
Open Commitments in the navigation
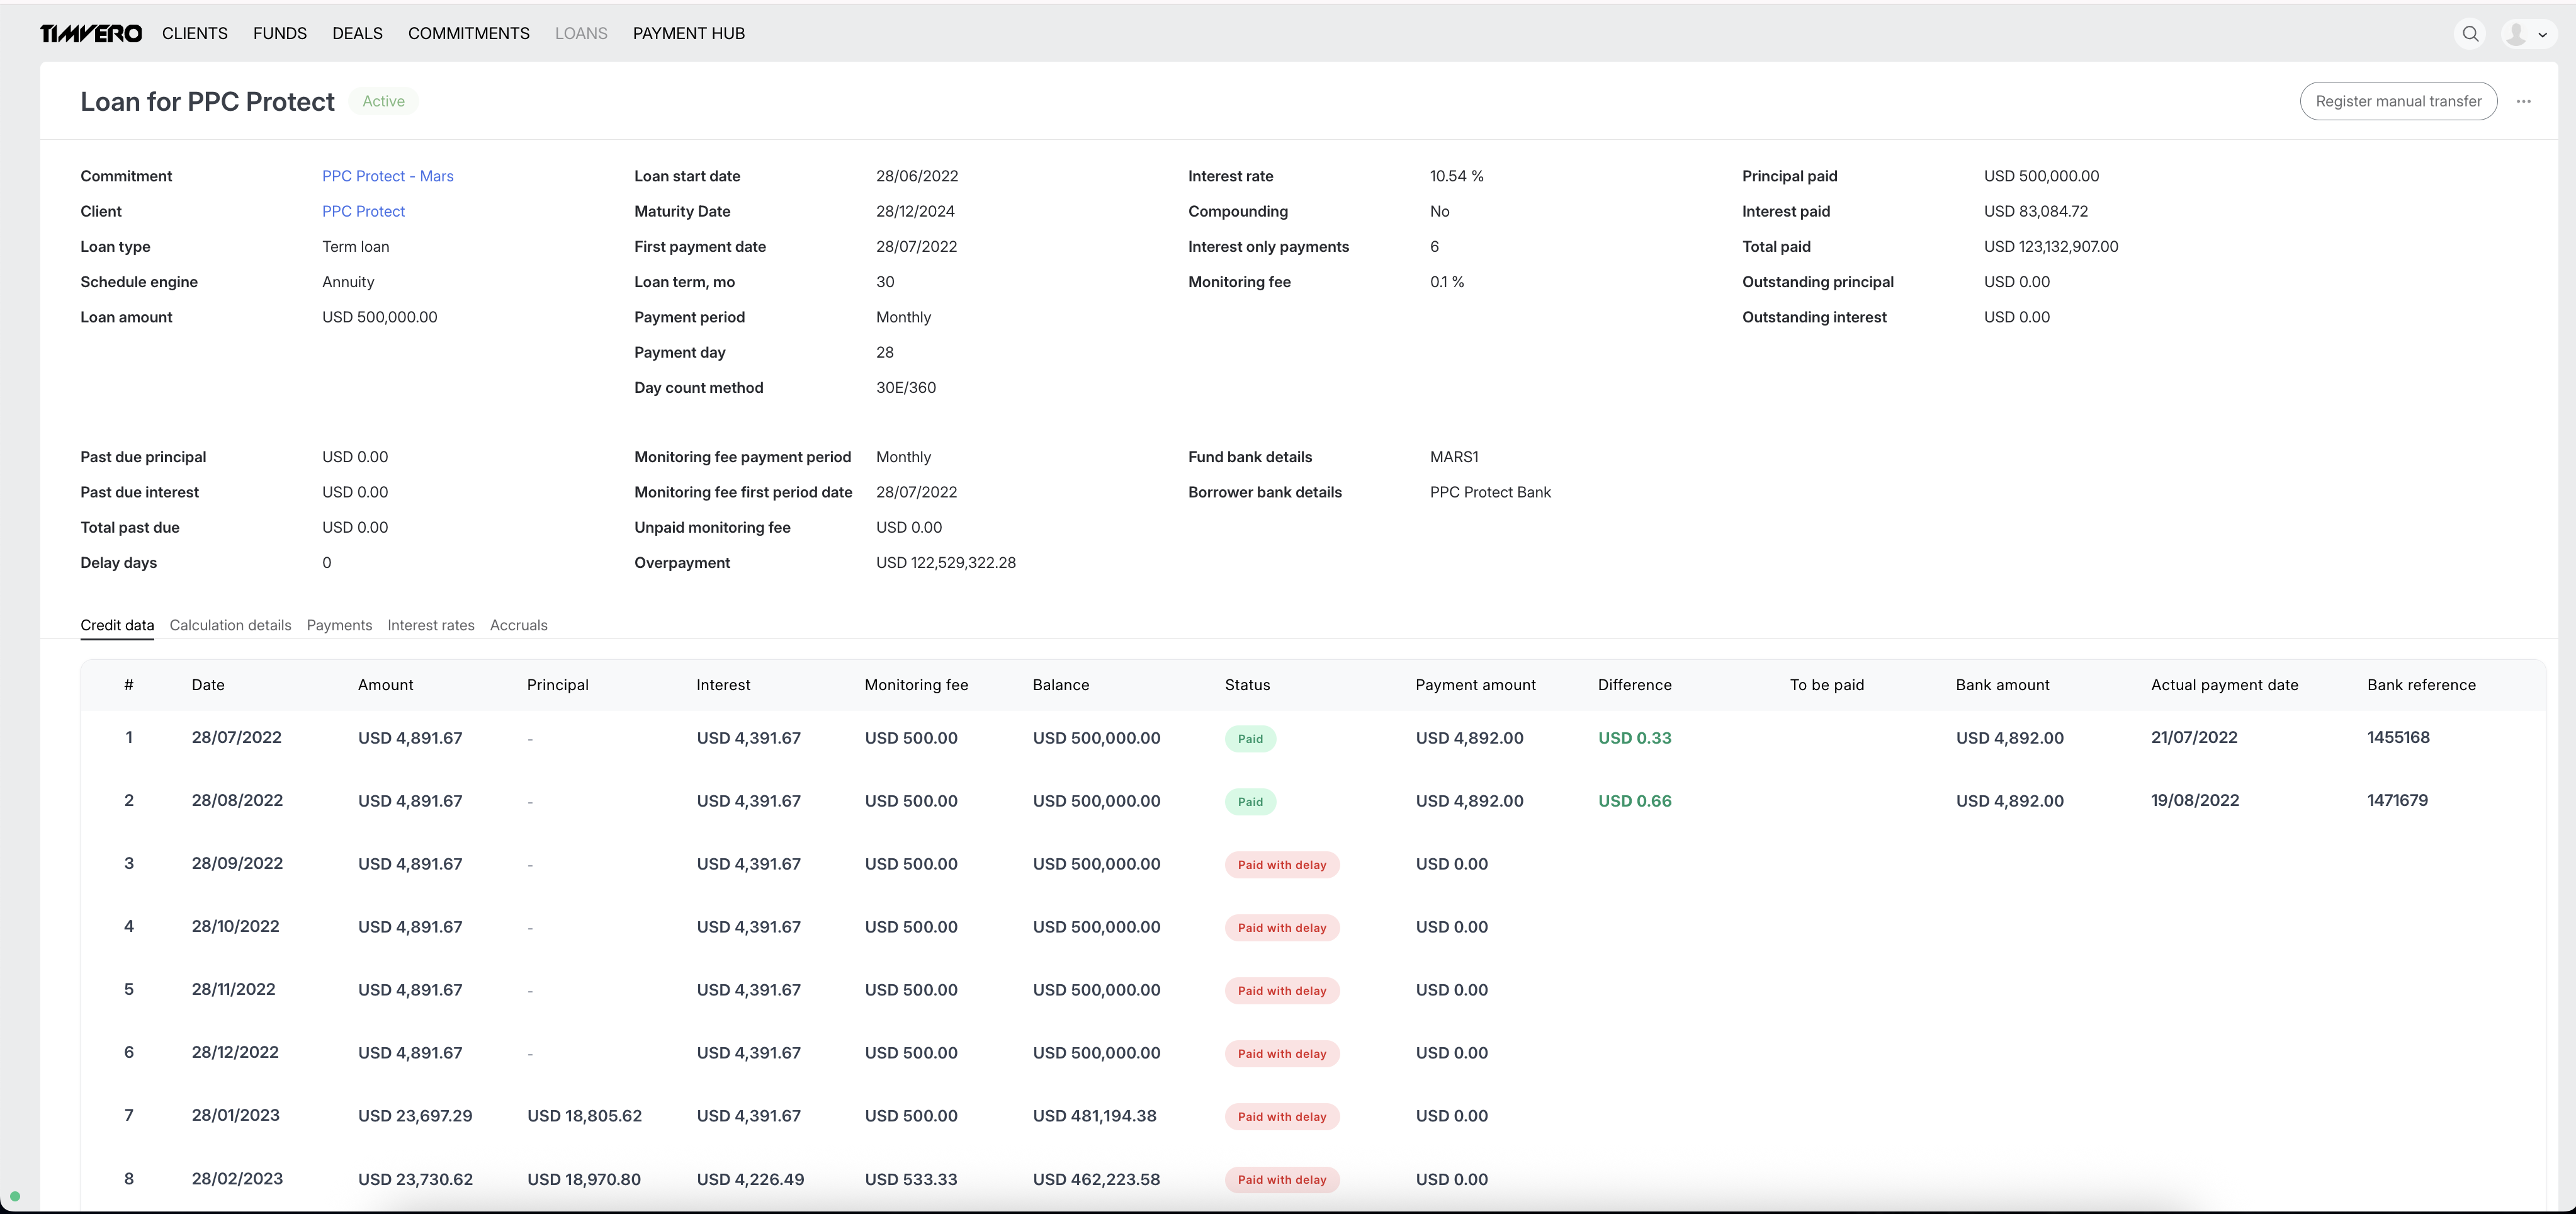coord(468,34)
